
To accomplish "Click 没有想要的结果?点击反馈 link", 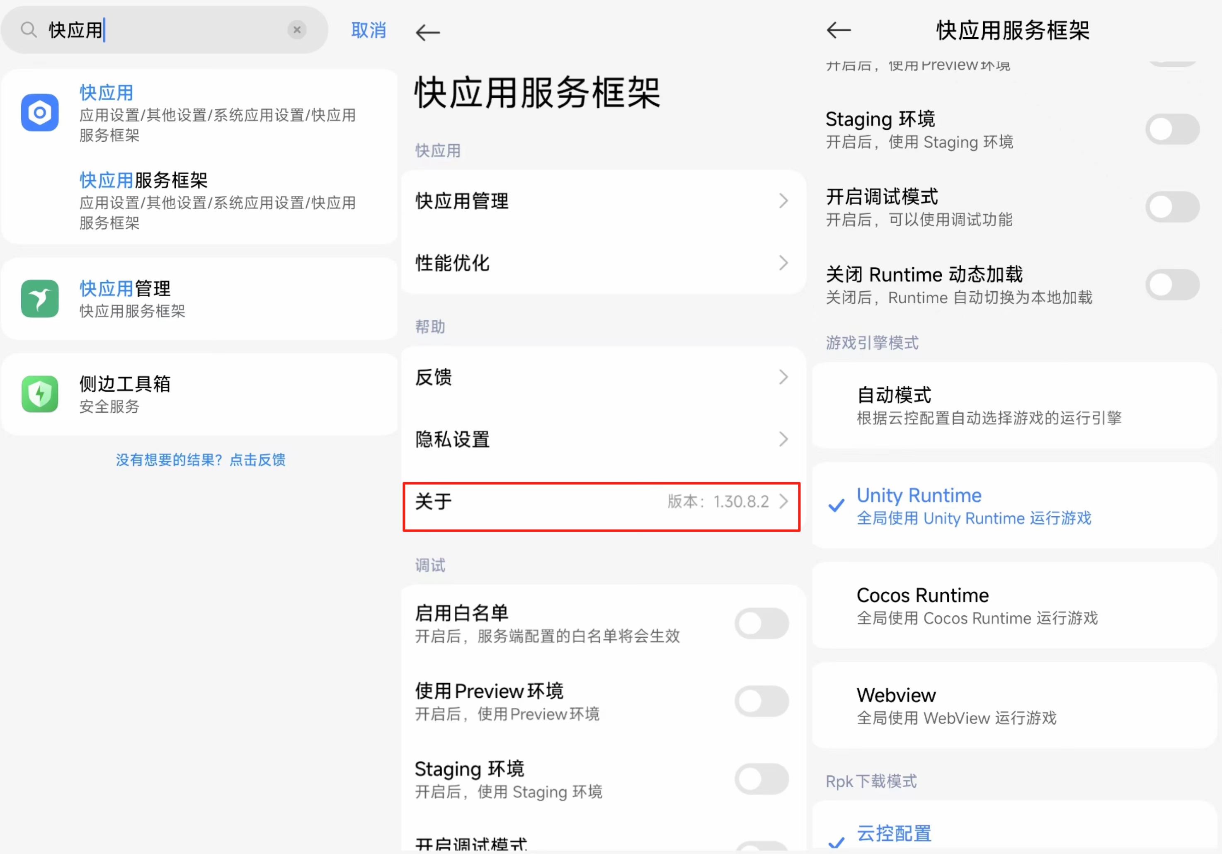I will 201,460.
